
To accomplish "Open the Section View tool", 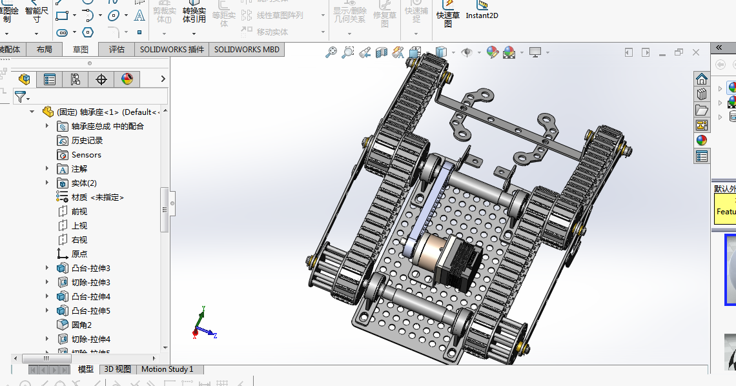I will tap(381, 52).
